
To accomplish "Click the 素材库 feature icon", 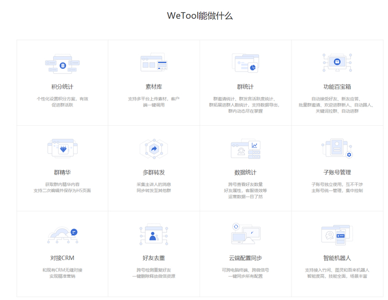I will pyautogui.click(x=154, y=62).
